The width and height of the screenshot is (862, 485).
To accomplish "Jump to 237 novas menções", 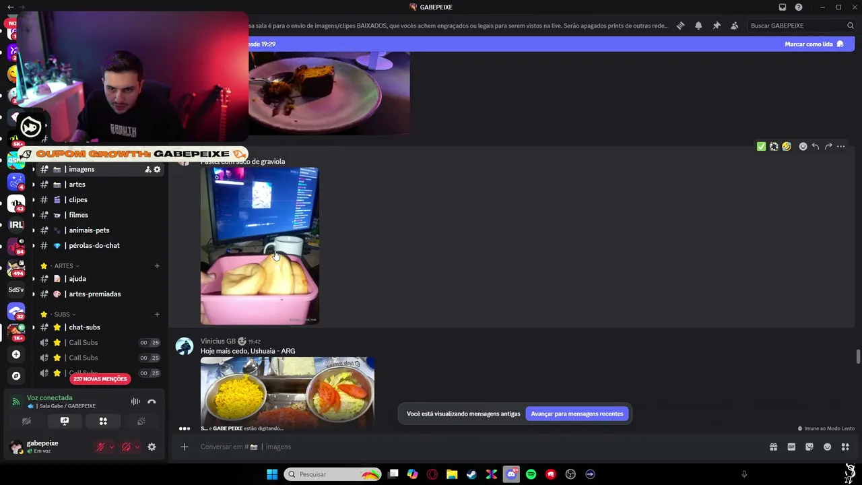I will 100,379.
